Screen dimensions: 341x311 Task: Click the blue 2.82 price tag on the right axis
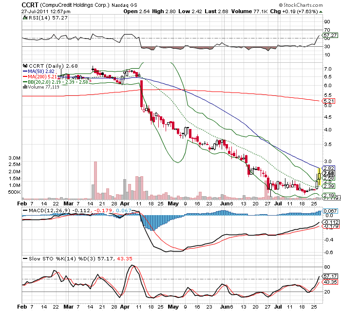pos(329,168)
